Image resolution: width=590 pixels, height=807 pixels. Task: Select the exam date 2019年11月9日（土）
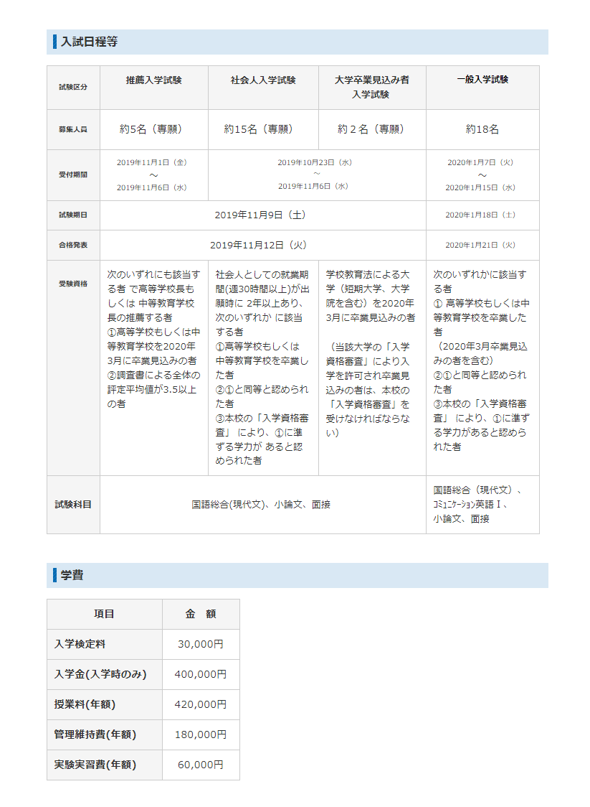pyautogui.click(x=261, y=215)
